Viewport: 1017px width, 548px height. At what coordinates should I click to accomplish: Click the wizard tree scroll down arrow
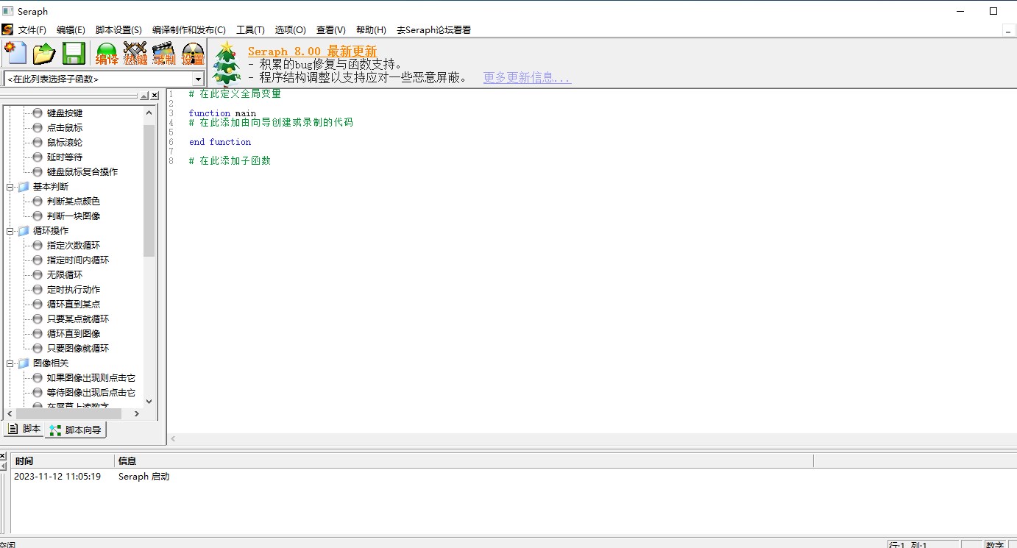(149, 401)
